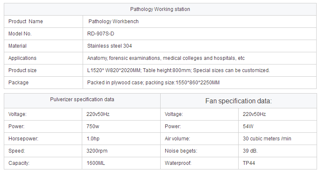Select the air volume value 30 cubic meters

(x=267, y=139)
